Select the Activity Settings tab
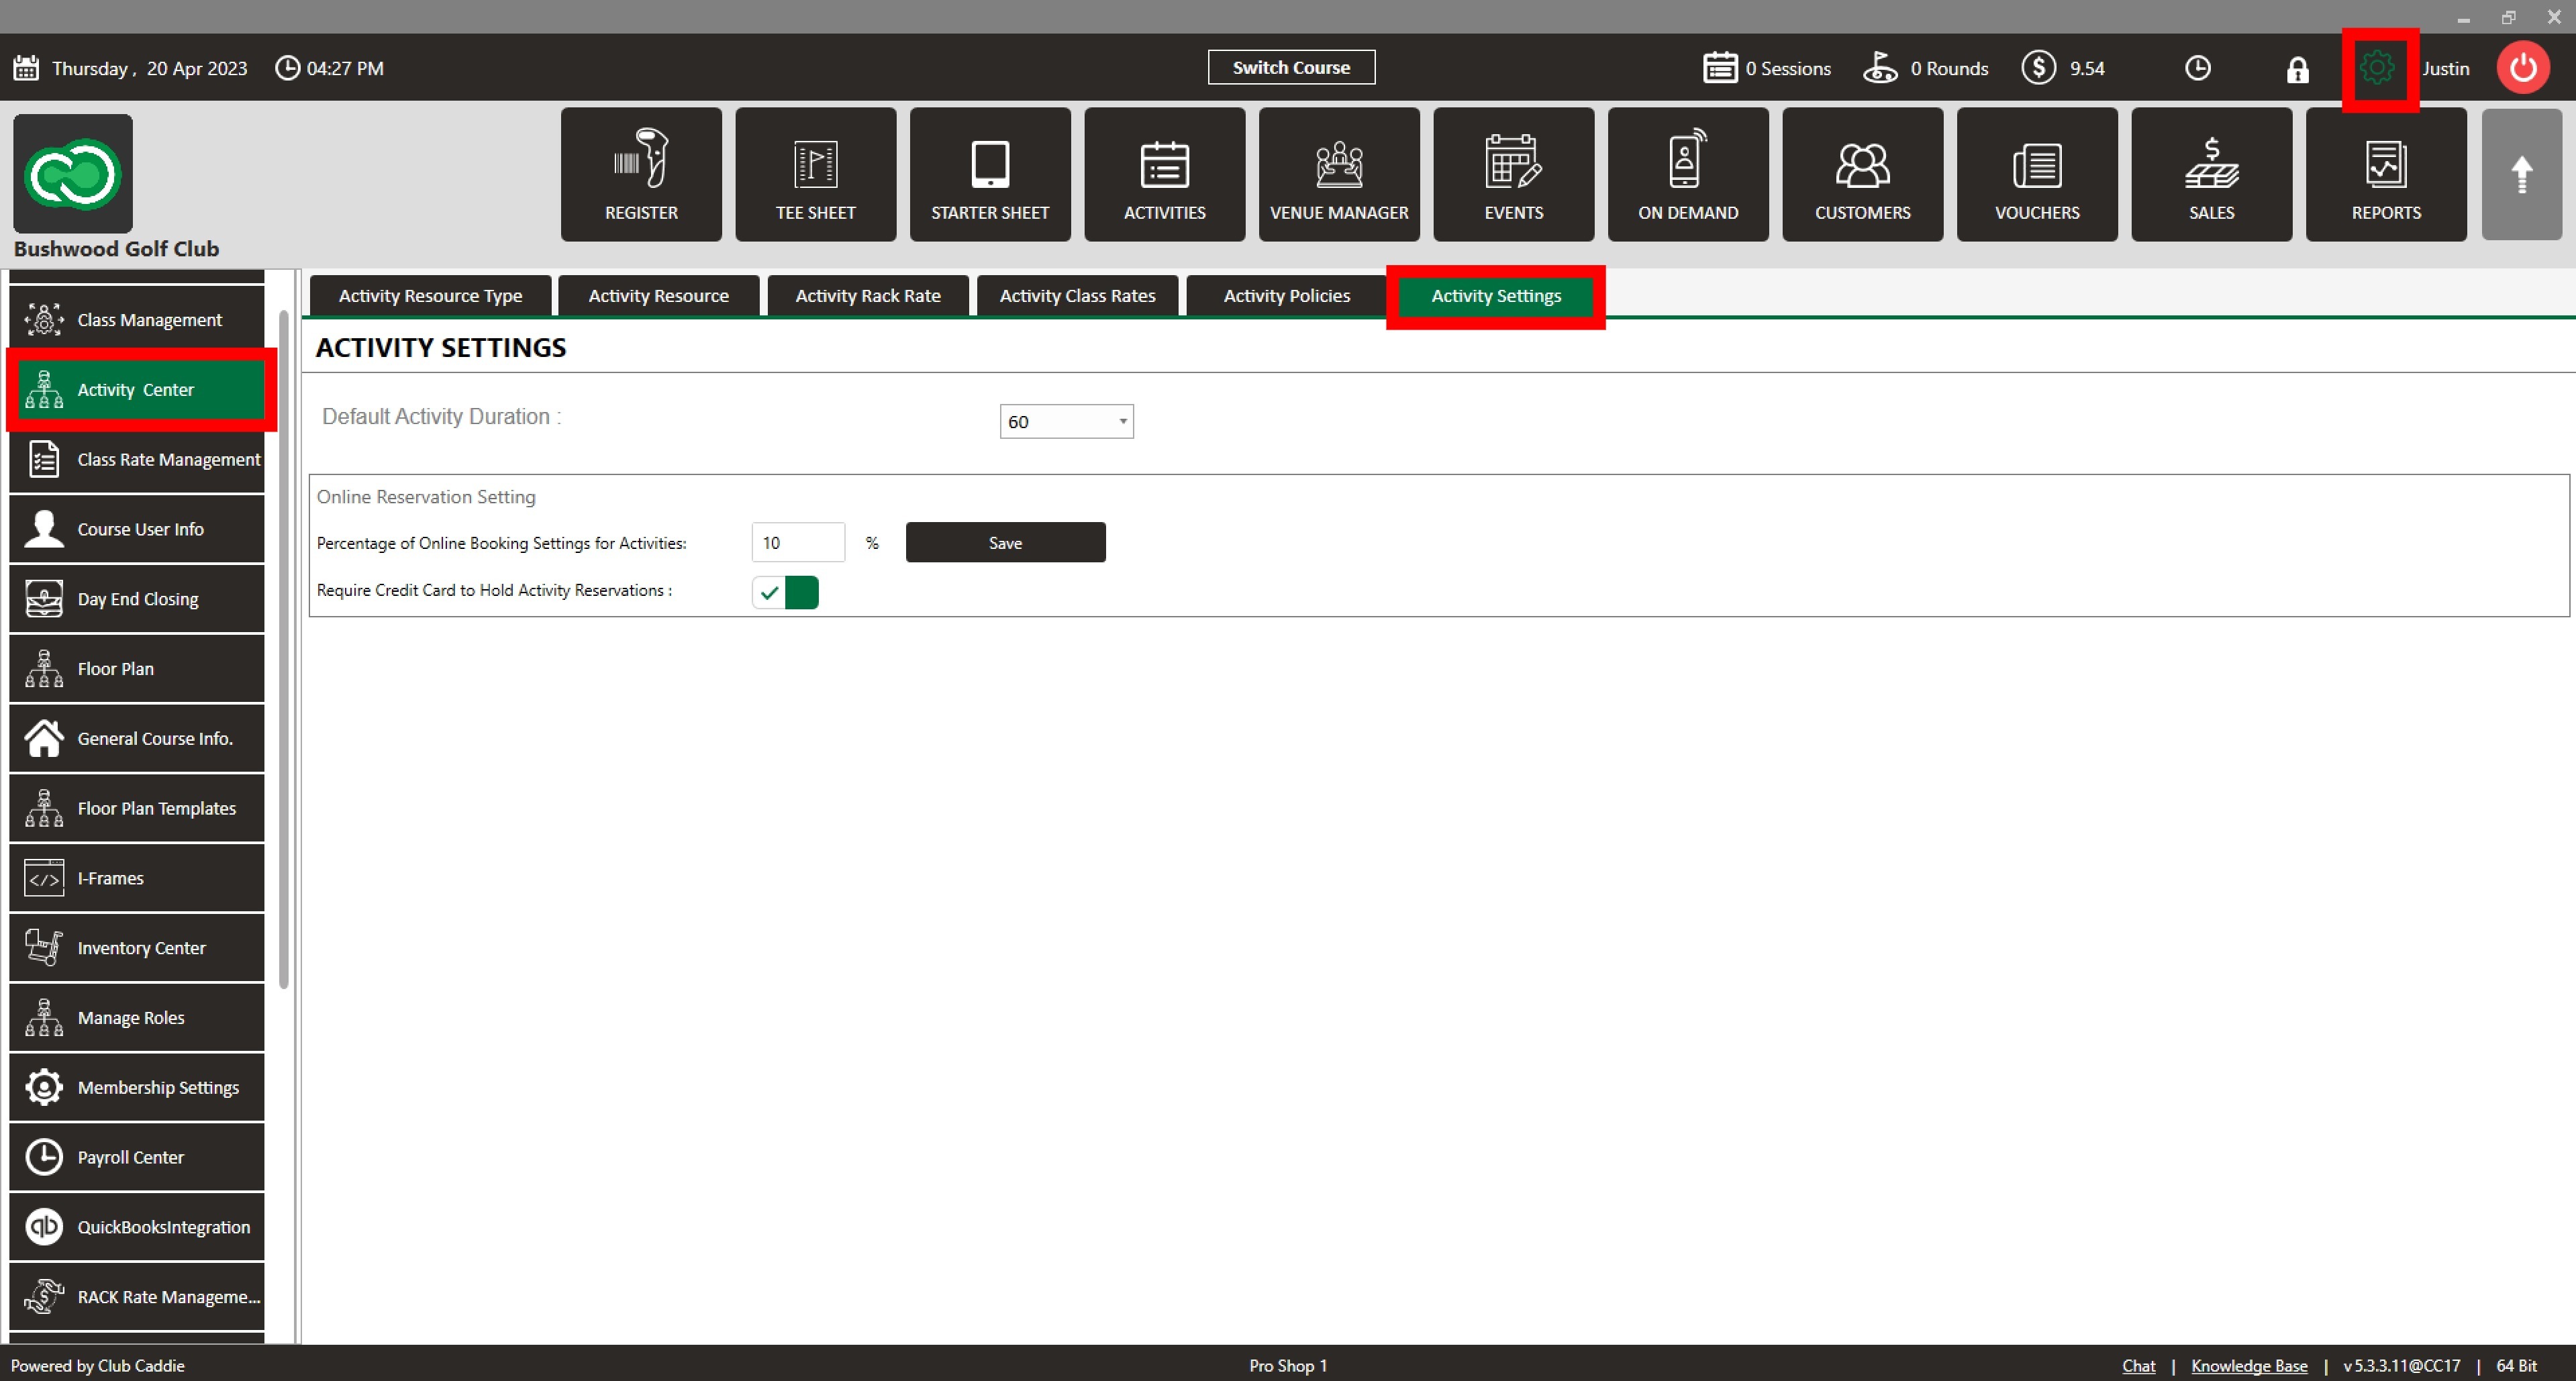The height and width of the screenshot is (1381, 2576). click(1495, 296)
